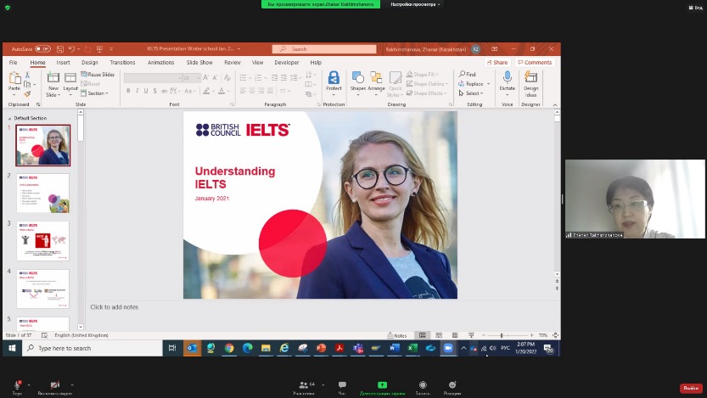Expand the Section dropdown

coord(96,93)
